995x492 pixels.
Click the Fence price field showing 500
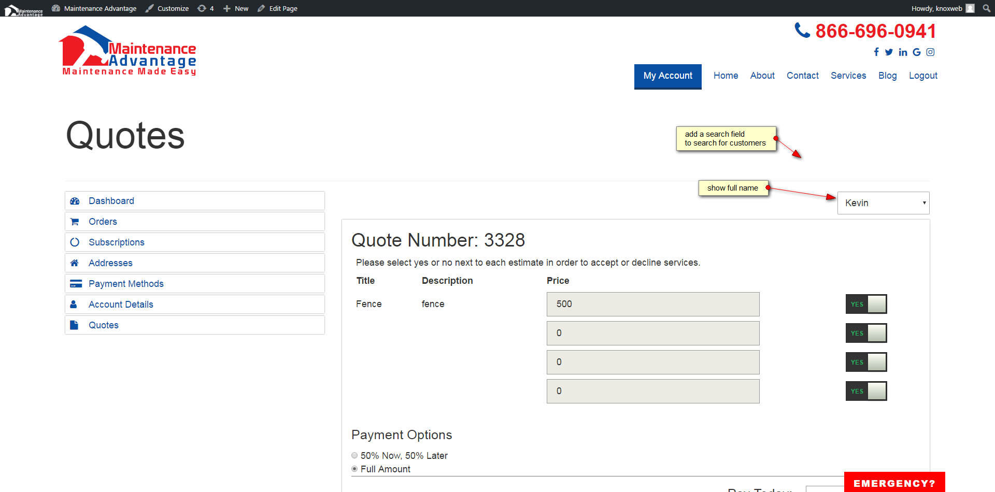click(x=652, y=304)
